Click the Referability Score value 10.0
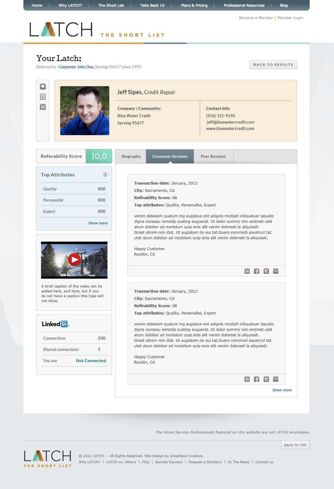 [99, 156]
